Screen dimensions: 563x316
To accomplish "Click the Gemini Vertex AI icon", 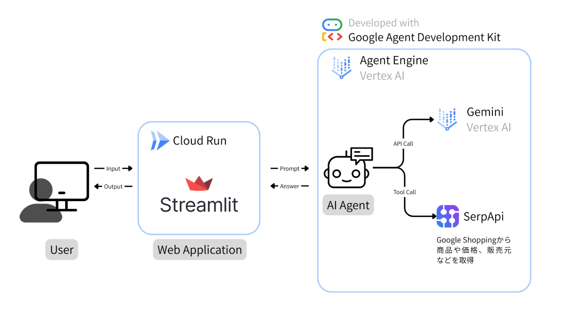I will tap(447, 119).
